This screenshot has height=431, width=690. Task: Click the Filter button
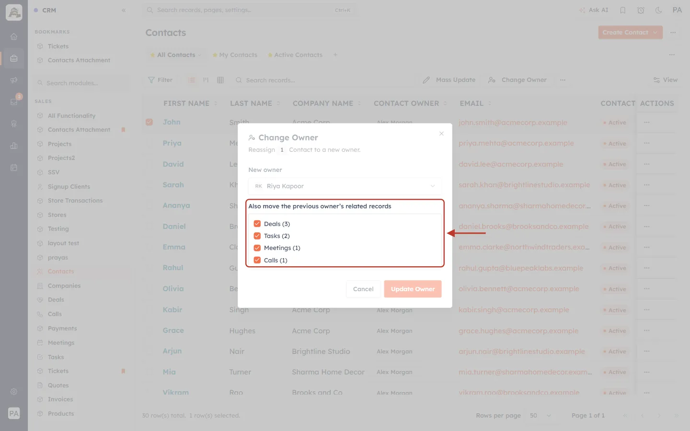point(161,80)
